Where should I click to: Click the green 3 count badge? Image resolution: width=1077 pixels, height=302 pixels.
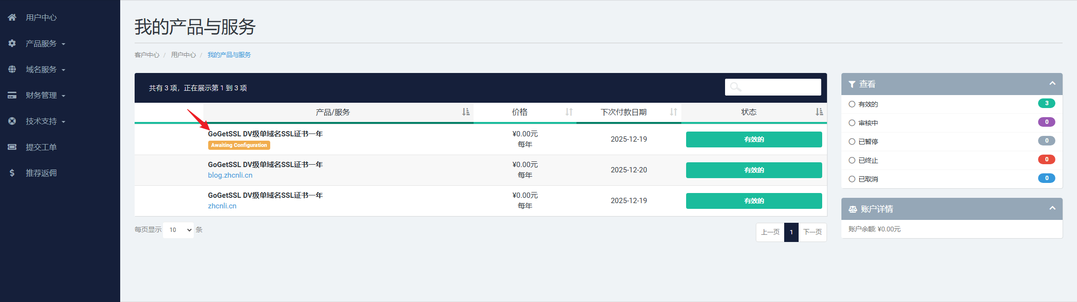pos(1047,103)
